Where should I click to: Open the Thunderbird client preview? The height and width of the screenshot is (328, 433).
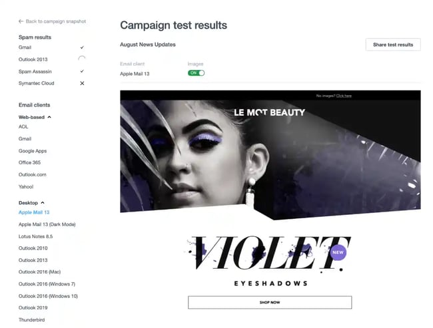tap(31, 320)
